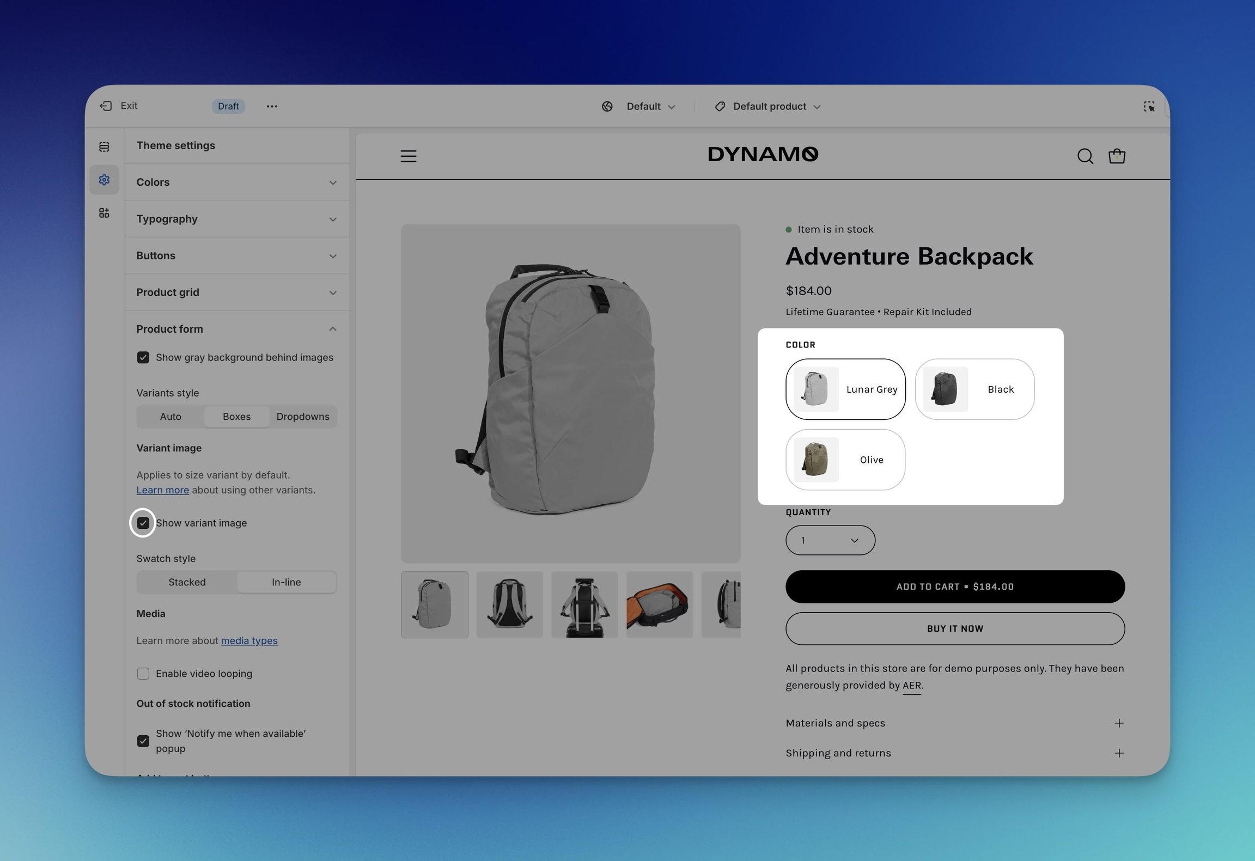The image size is (1255, 861).
Task: Open the Sections panel sidebar icon
Action: coord(104,146)
